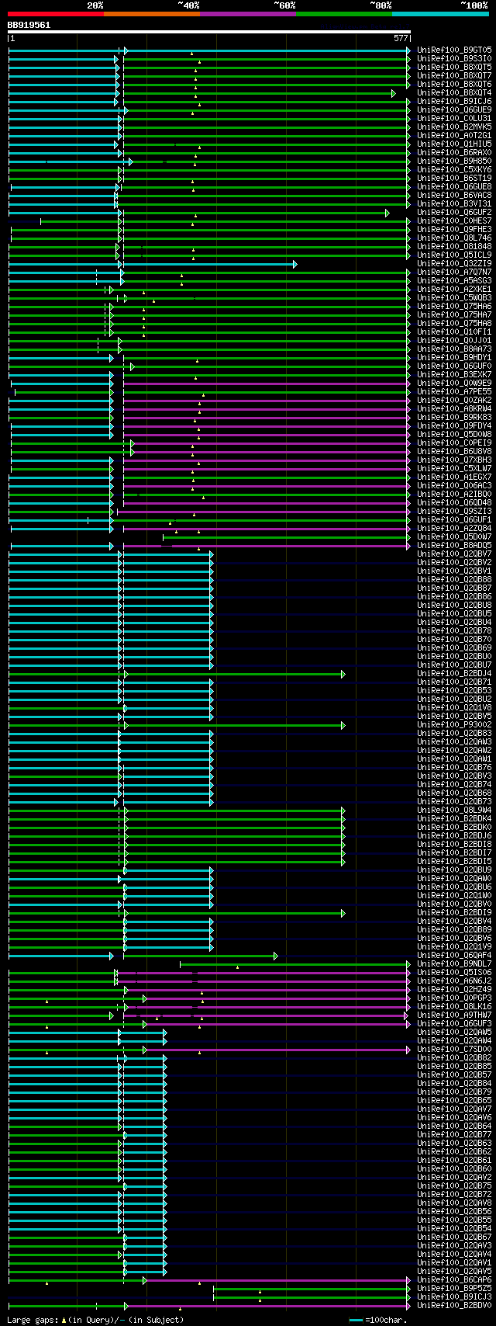Select the UniRef100_B6U8V8 label
This screenshot has width=496, height=1326.
454,452
